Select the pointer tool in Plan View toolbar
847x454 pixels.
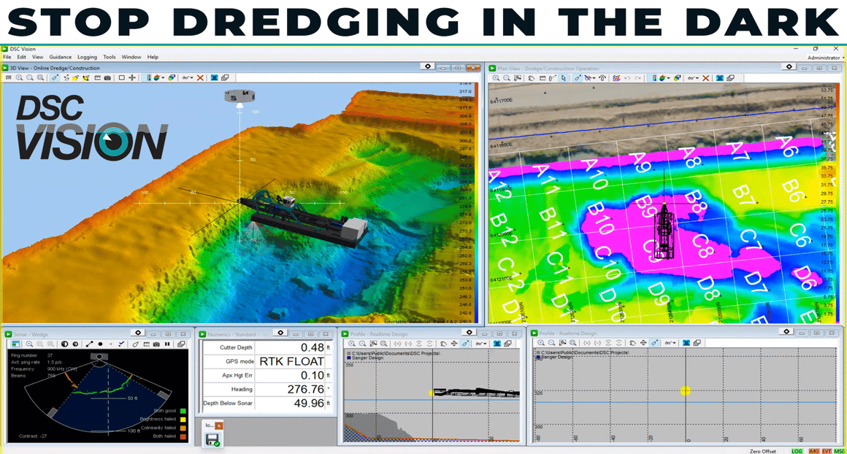564,78
